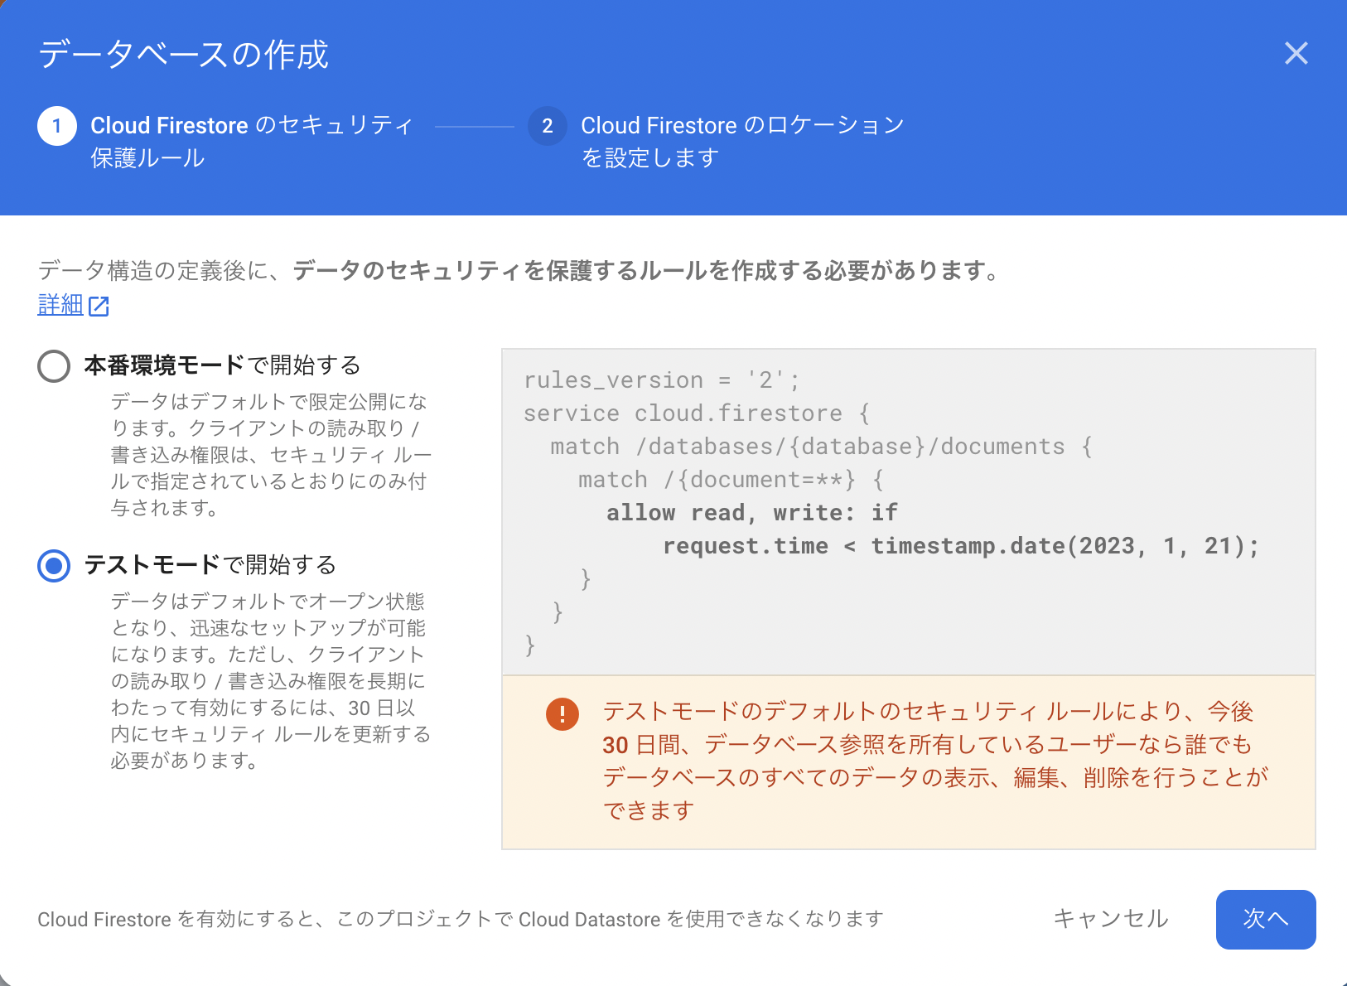Click the security rules intro sentence
The width and height of the screenshot is (1347, 986).
[x=521, y=270]
